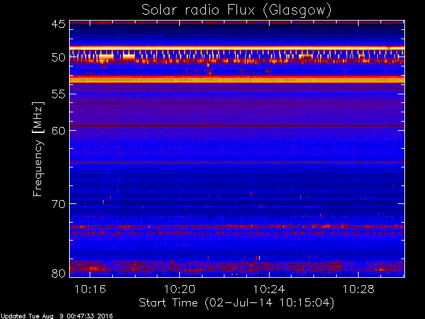
Task: Click the 10:20 time tick label
Action: (x=179, y=289)
